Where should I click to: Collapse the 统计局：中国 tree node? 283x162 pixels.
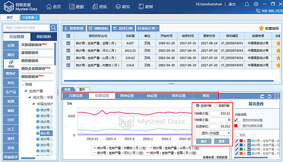(30, 98)
